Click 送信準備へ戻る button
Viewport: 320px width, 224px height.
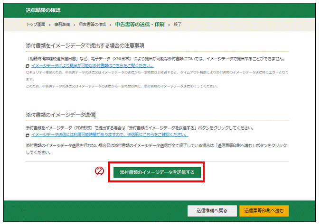[x=212, y=211]
